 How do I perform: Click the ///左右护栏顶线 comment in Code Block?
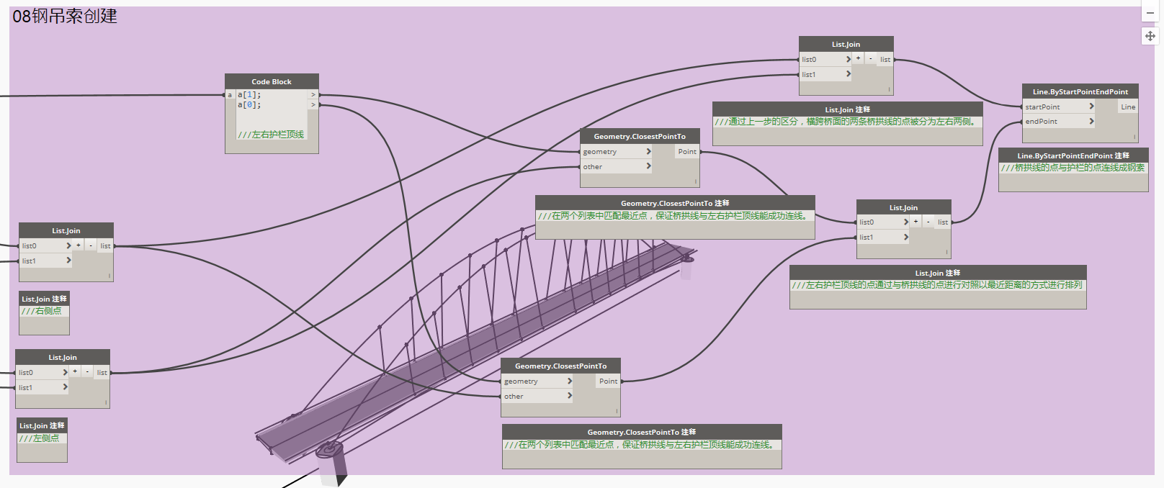pos(271,135)
